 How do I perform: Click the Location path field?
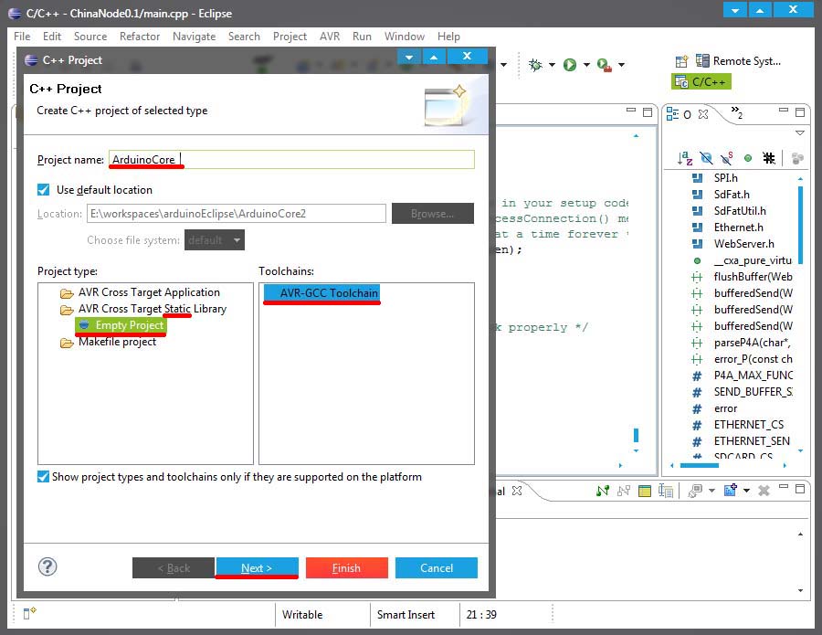pos(237,214)
